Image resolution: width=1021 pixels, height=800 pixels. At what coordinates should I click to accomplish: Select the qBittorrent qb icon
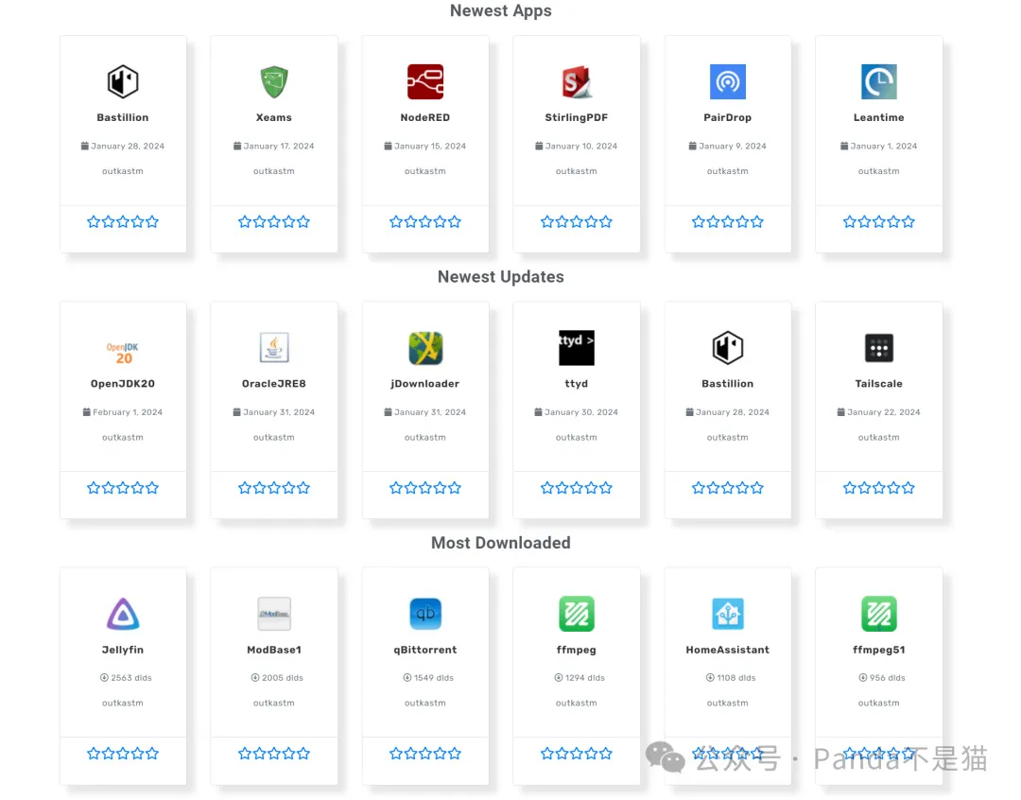click(x=425, y=614)
